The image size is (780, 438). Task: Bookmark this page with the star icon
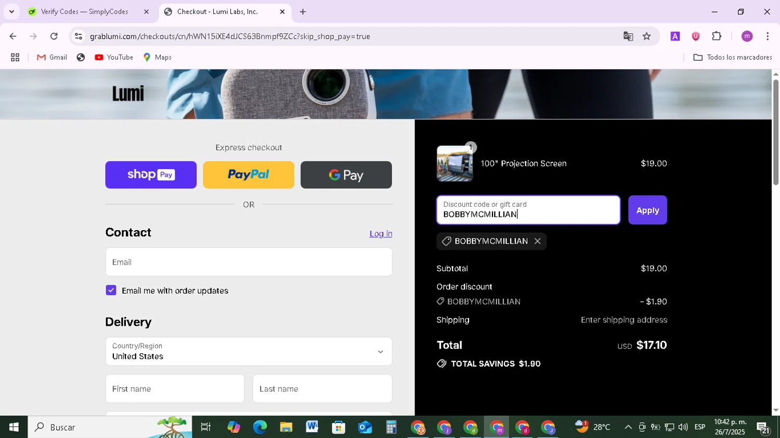pos(647,36)
